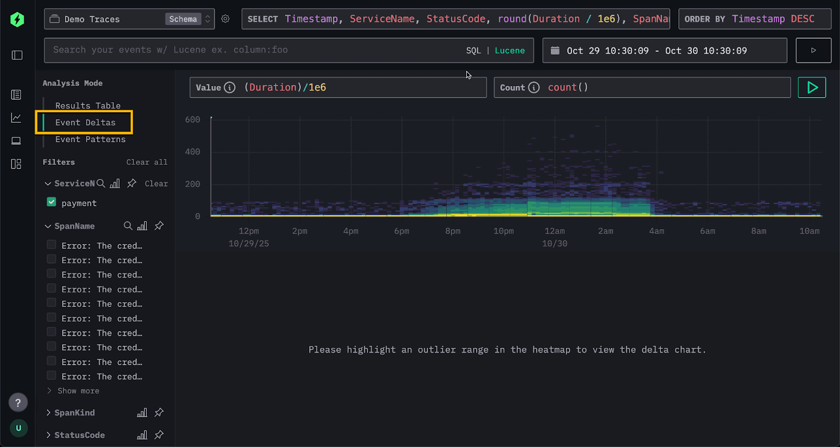Search within ServiceName filter values
The height and width of the screenshot is (447, 840).
(101, 183)
